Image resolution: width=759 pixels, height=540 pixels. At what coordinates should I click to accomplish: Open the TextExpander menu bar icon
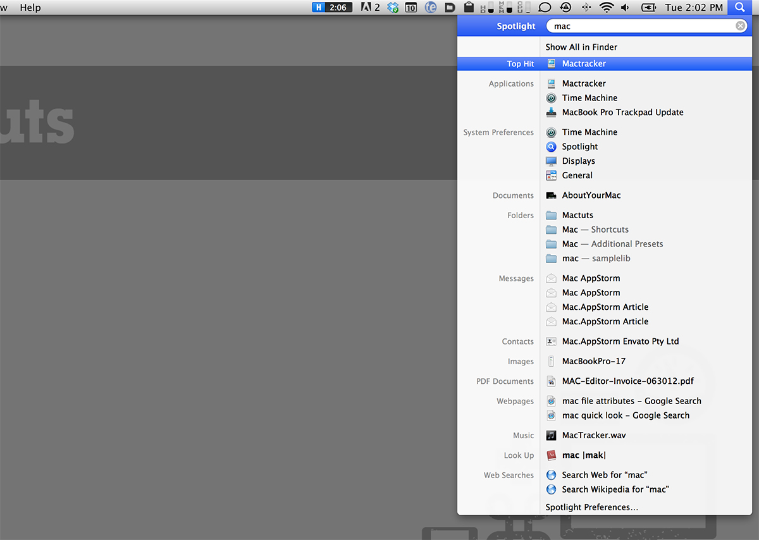point(431,8)
